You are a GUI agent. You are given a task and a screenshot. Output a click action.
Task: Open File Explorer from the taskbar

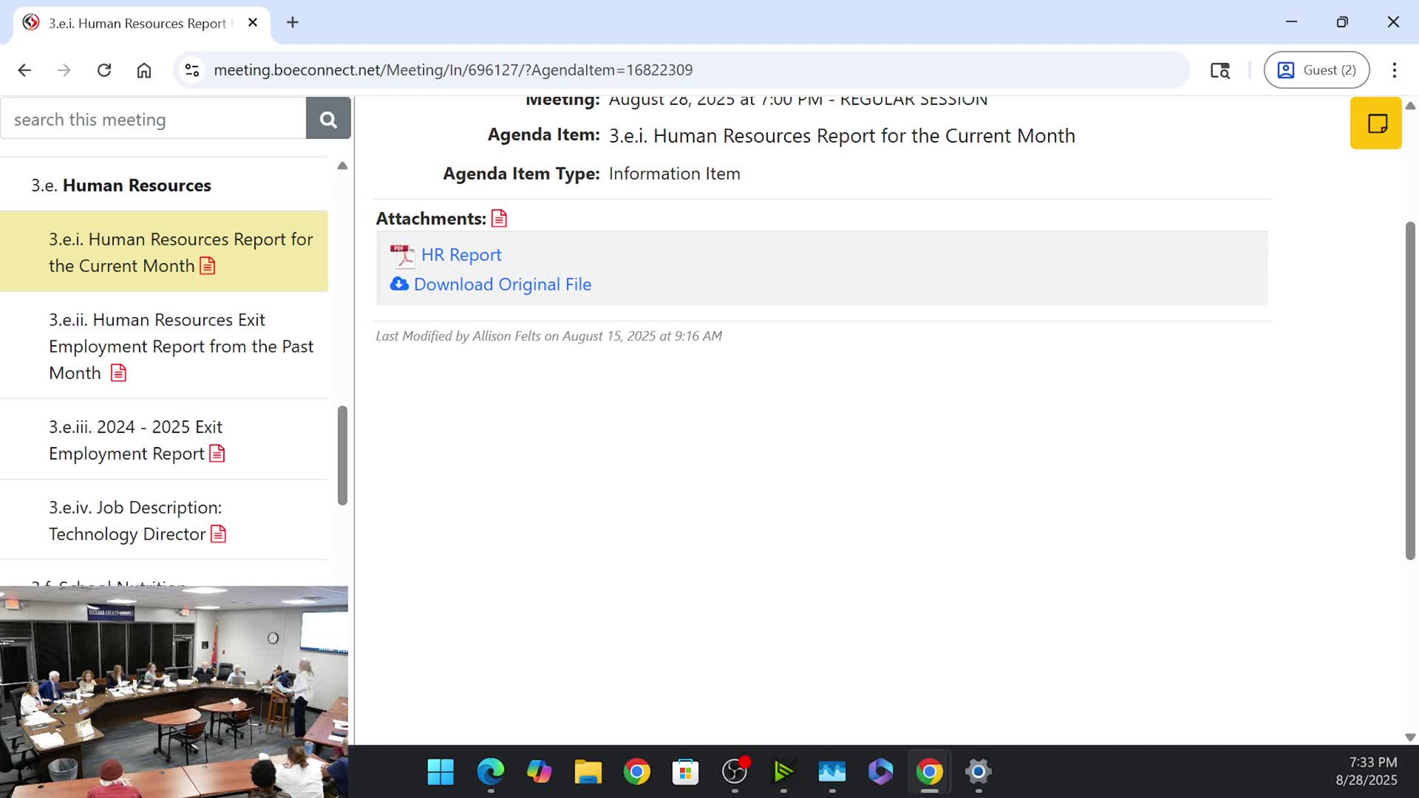(588, 772)
